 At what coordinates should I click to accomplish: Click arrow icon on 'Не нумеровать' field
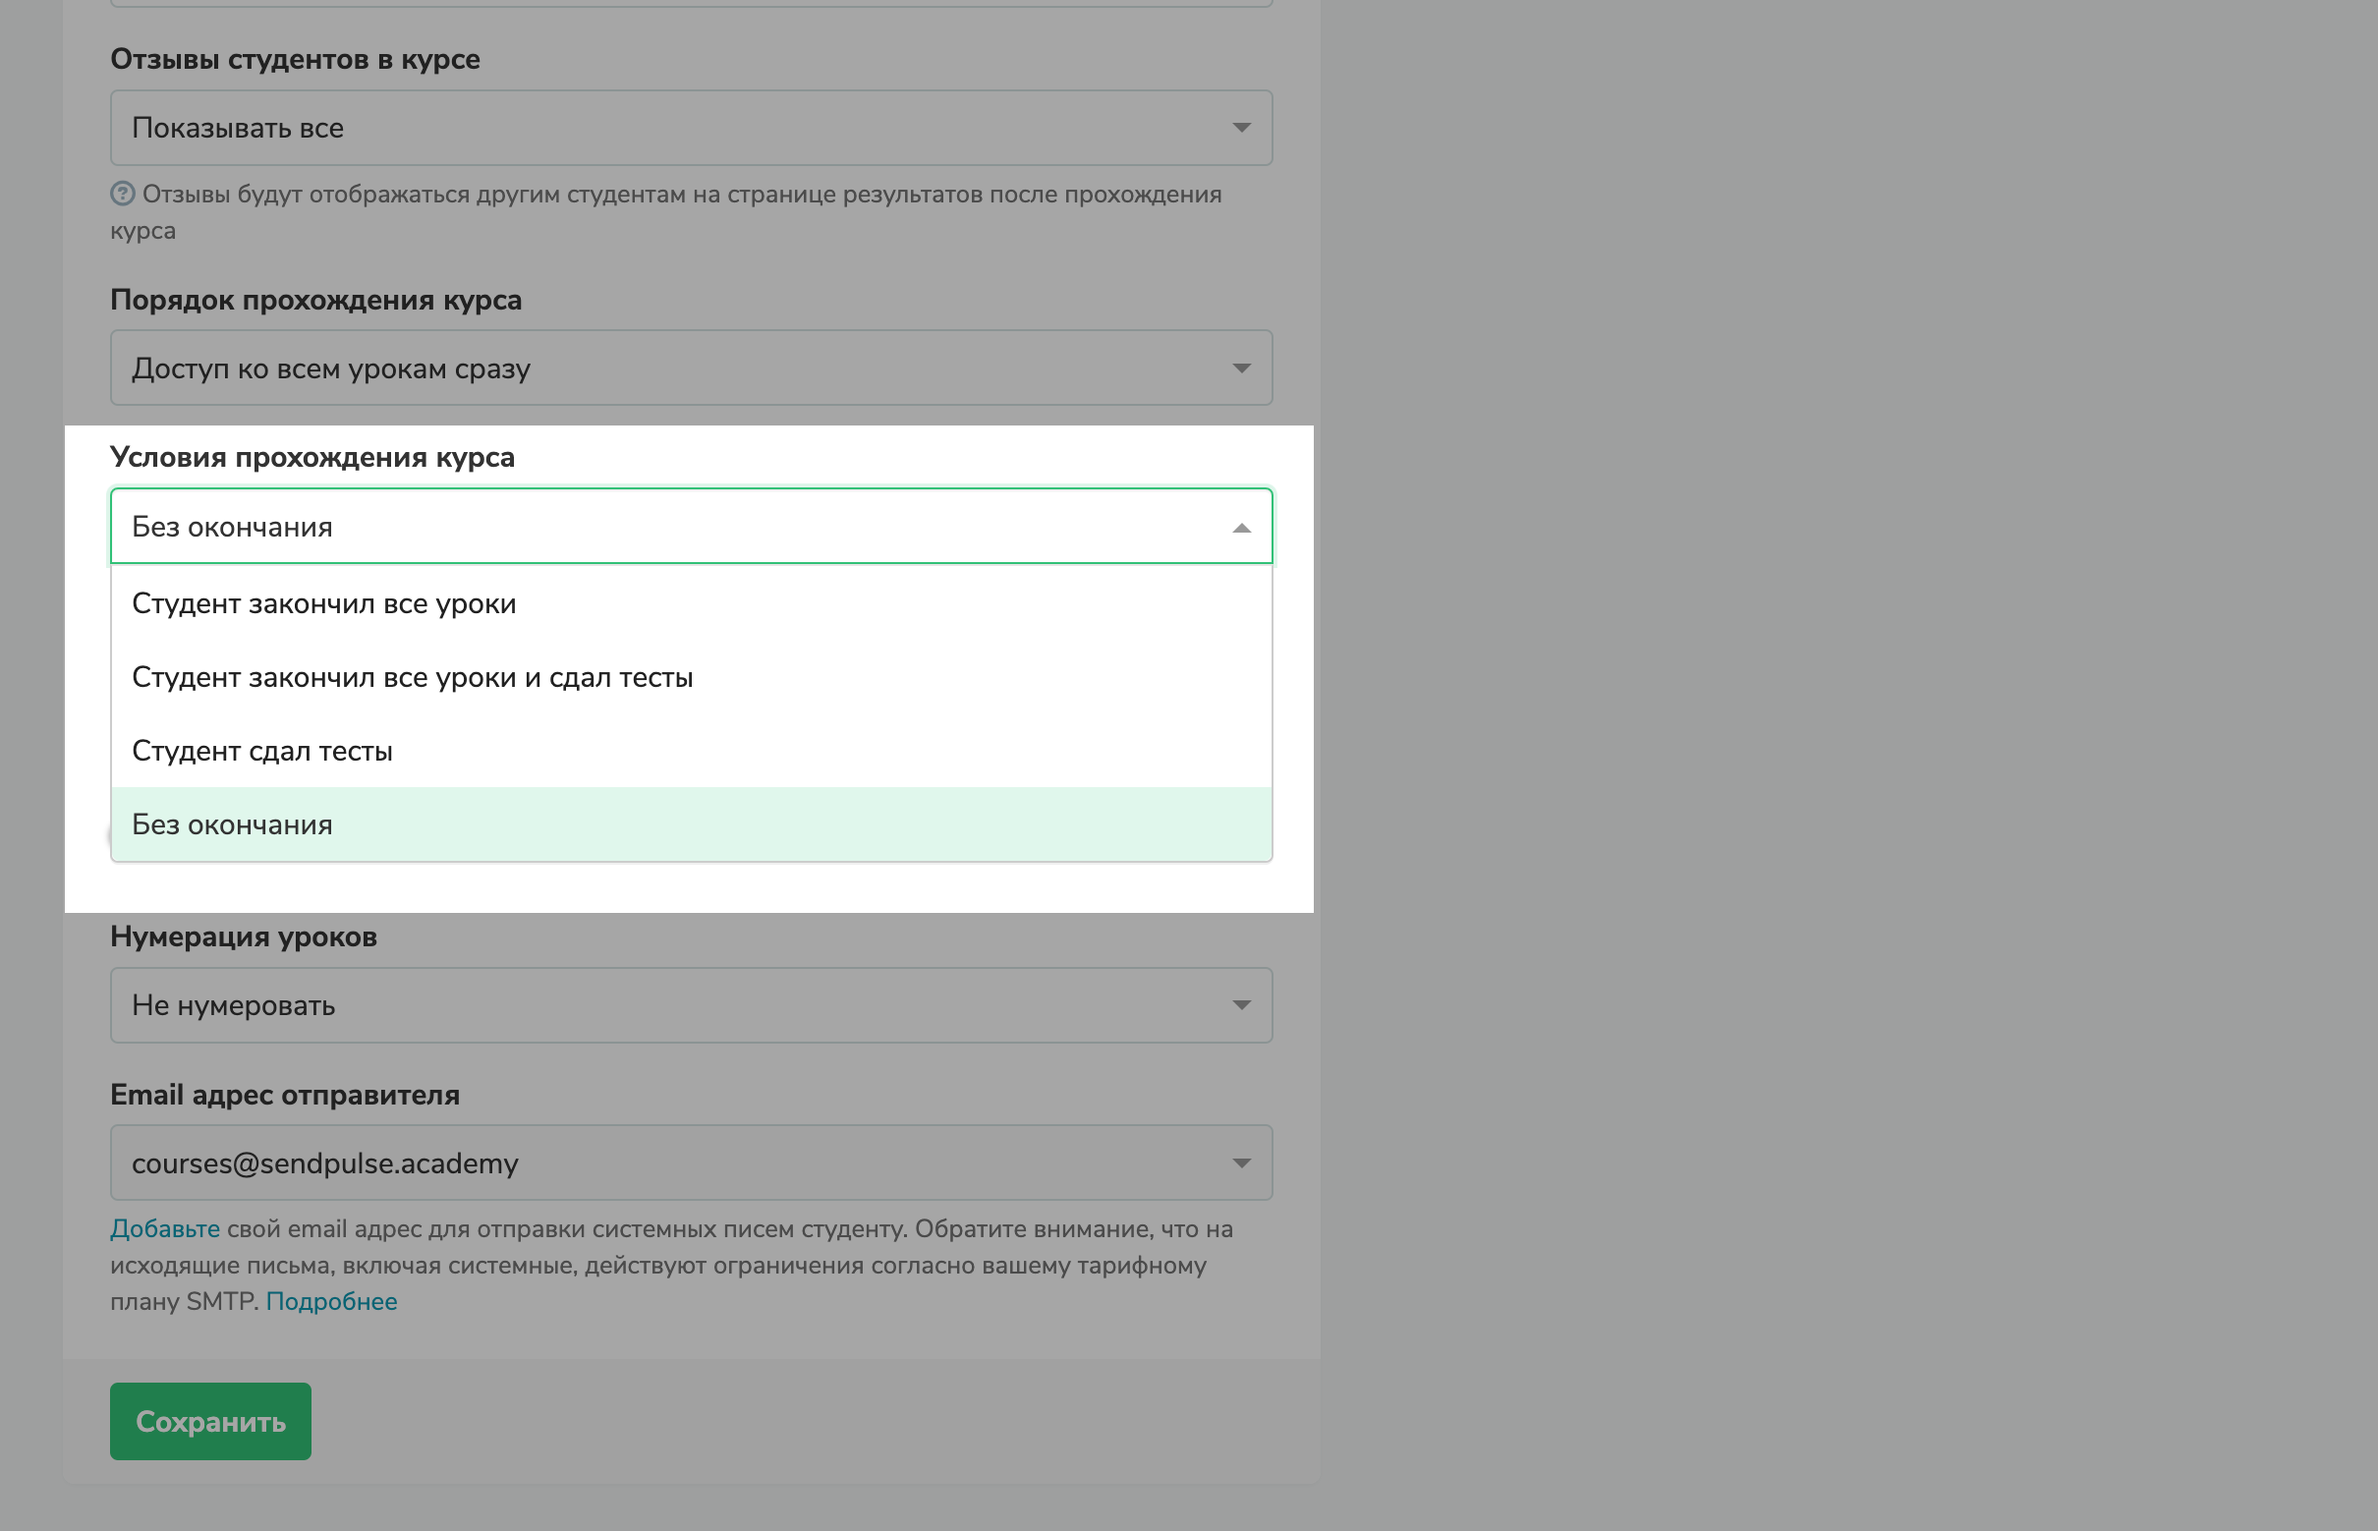point(1241,1005)
